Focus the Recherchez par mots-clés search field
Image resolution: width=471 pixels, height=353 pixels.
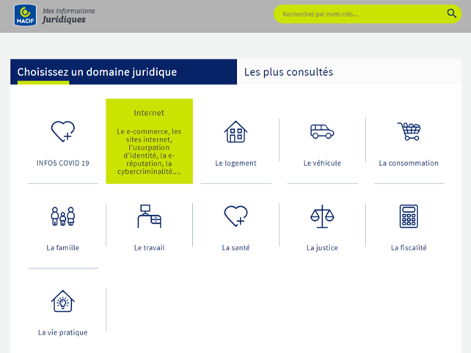(x=359, y=14)
